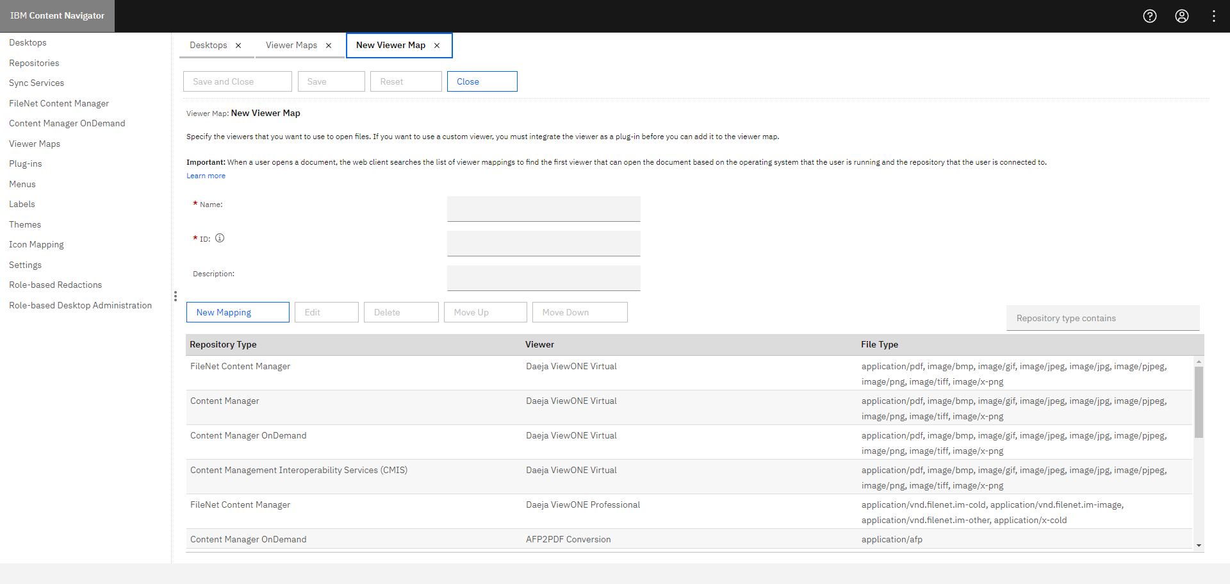Click the info icon beside the ID field
This screenshot has width=1230, height=584.
[220, 238]
